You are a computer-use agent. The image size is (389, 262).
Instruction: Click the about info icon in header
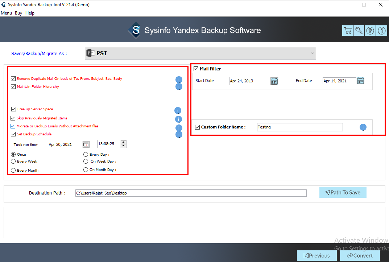(381, 30)
